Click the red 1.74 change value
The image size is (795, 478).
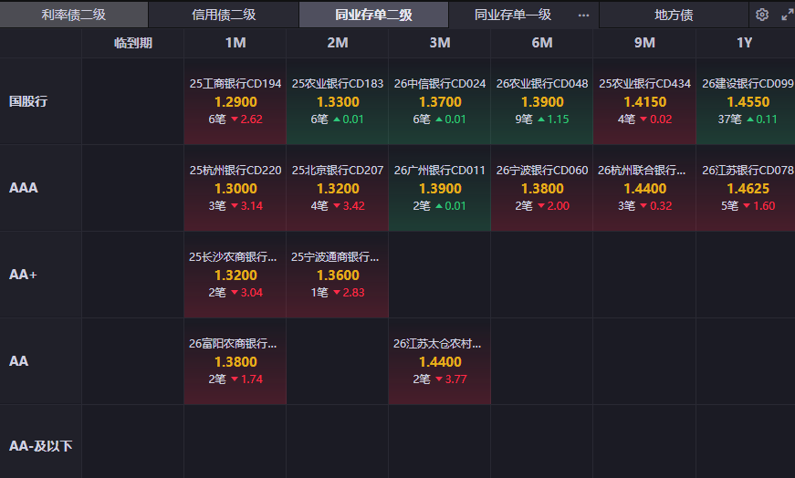pyautogui.click(x=252, y=379)
